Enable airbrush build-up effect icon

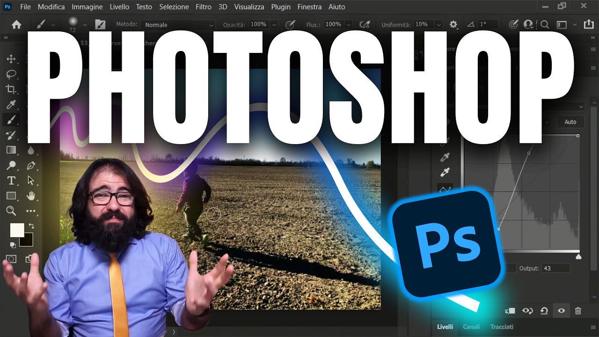click(x=365, y=24)
